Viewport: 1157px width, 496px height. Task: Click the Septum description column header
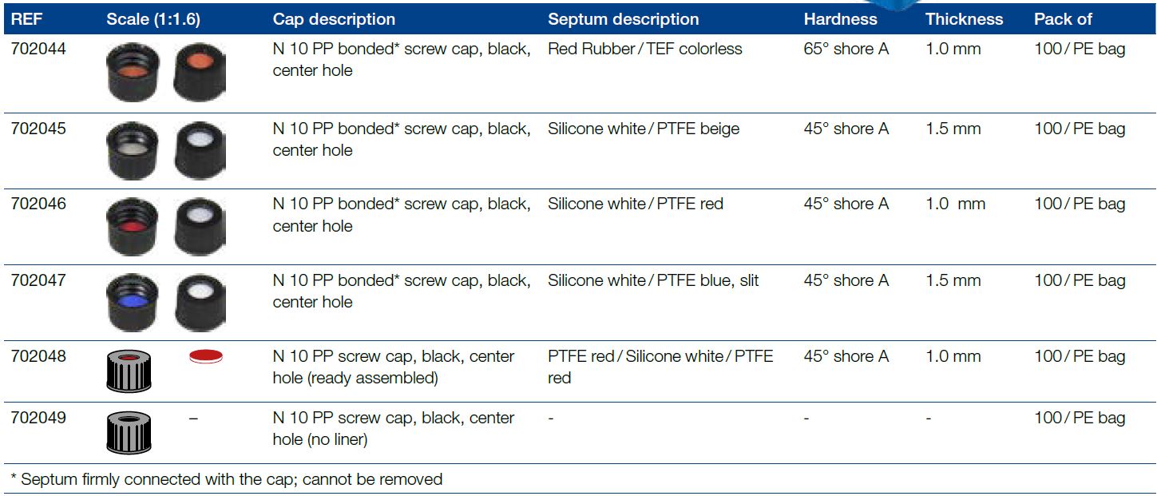coord(623,19)
